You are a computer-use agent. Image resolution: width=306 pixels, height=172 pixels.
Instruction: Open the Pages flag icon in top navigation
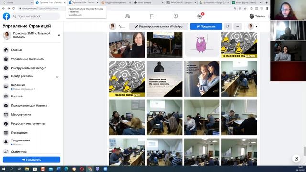pyautogui.click(x=152, y=16)
